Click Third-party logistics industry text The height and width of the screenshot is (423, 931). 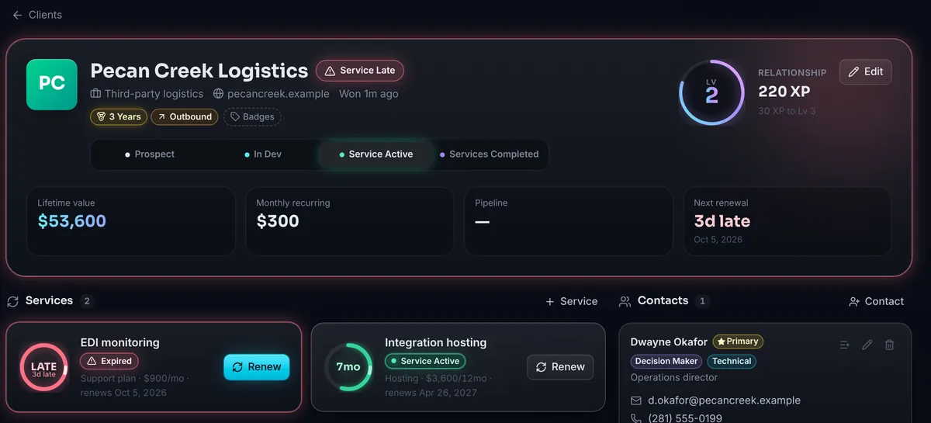click(x=154, y=94)
